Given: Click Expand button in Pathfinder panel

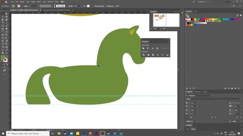Looking at the screenshot, I should tap(165, 48).
